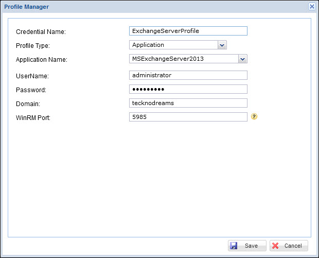Click the UserName label text
The width and height of the screenshot is (319, 258).
[32, 76]
